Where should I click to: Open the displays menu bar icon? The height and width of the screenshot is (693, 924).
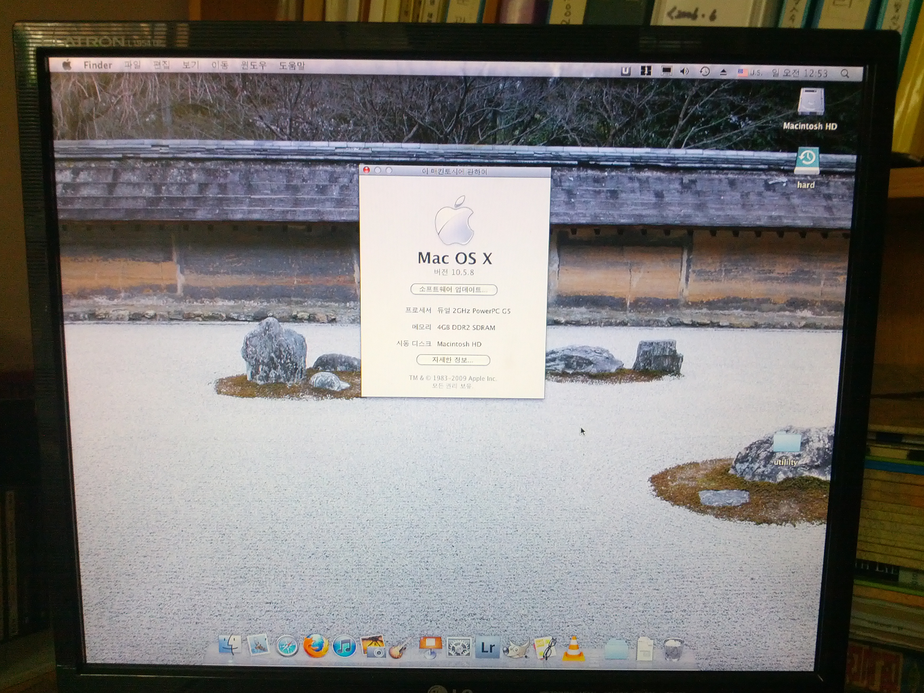(x=666, y=71)
